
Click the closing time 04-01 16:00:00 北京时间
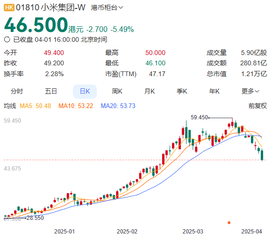[x=71, y=39]
